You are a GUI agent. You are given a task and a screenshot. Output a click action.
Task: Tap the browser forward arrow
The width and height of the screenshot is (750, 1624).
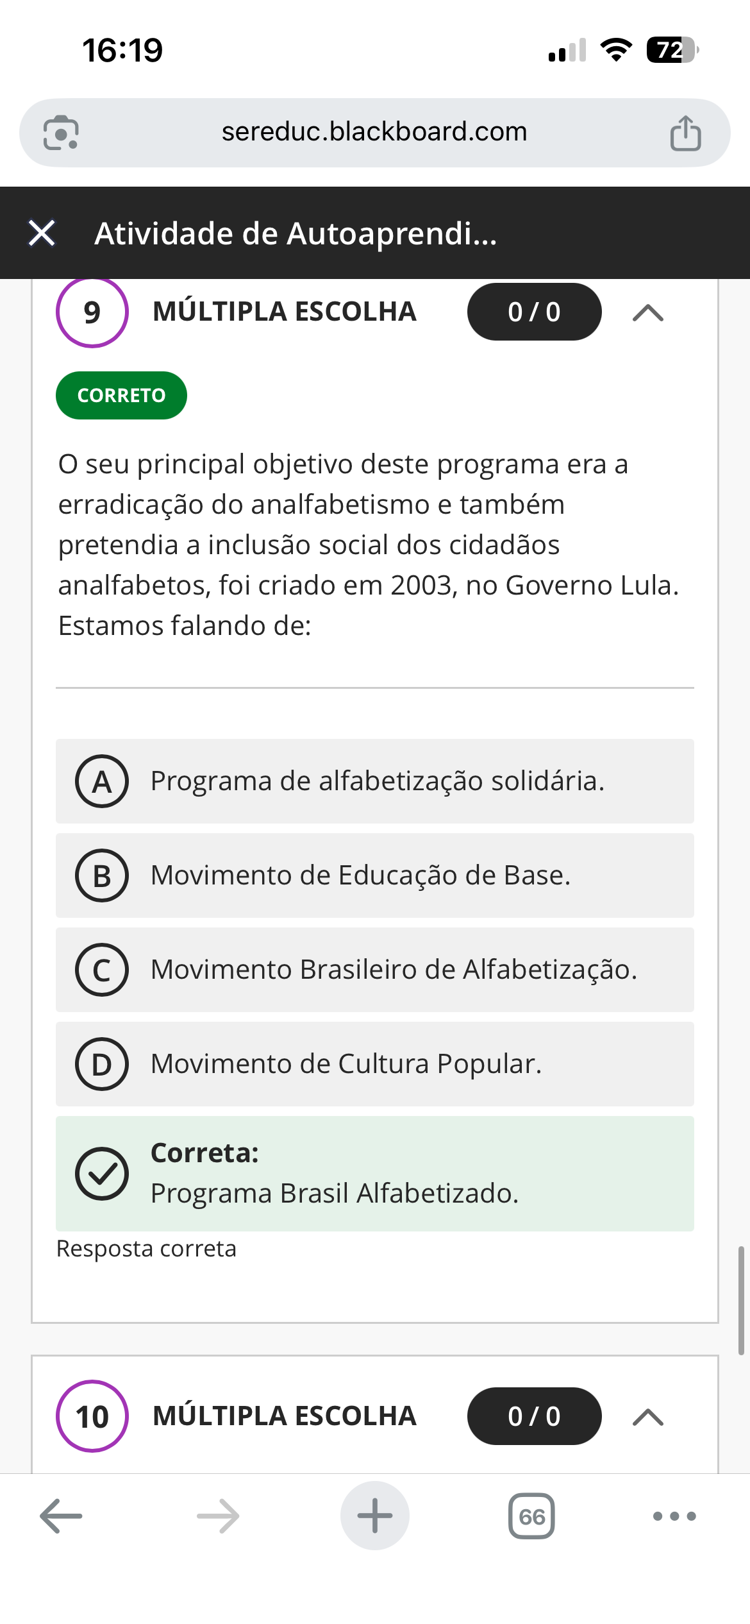(218, 1516)
